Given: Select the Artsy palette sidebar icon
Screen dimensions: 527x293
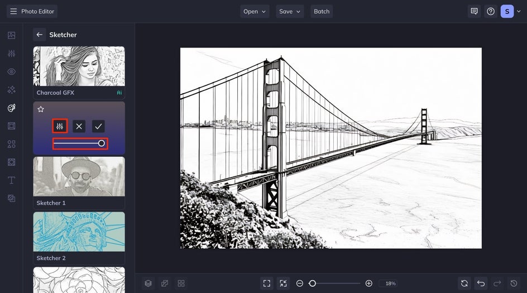Looking at the screenshot, I should (x=11, y=108).
